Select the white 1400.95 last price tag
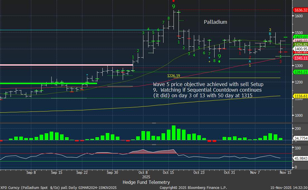The image size is (308, 190). (x=300, y=49)
